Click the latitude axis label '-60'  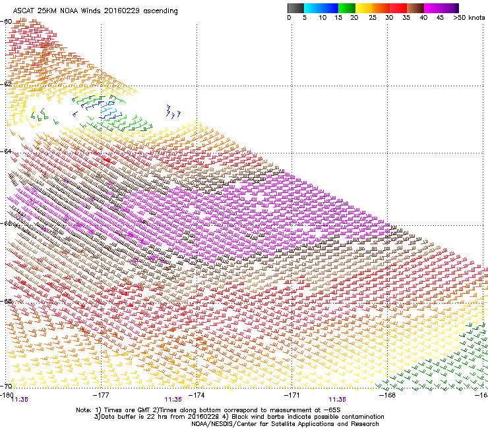pos(6,22)
